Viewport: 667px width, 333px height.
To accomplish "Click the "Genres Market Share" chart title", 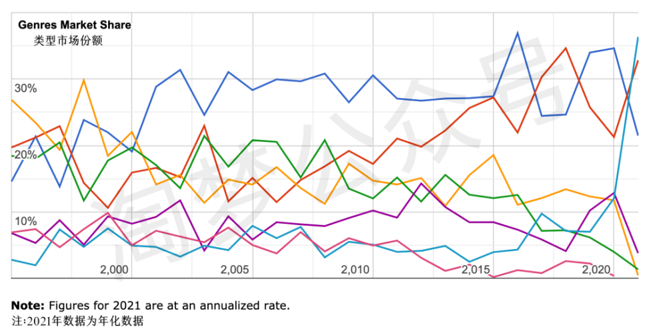I will (75, 25).
